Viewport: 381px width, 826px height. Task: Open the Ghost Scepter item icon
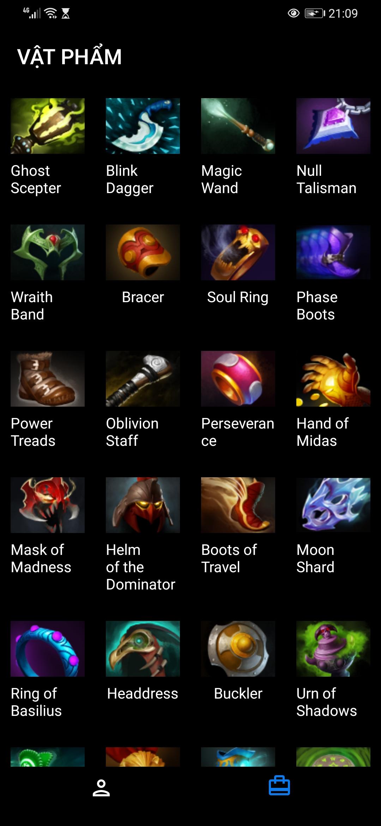click(48, 126)
